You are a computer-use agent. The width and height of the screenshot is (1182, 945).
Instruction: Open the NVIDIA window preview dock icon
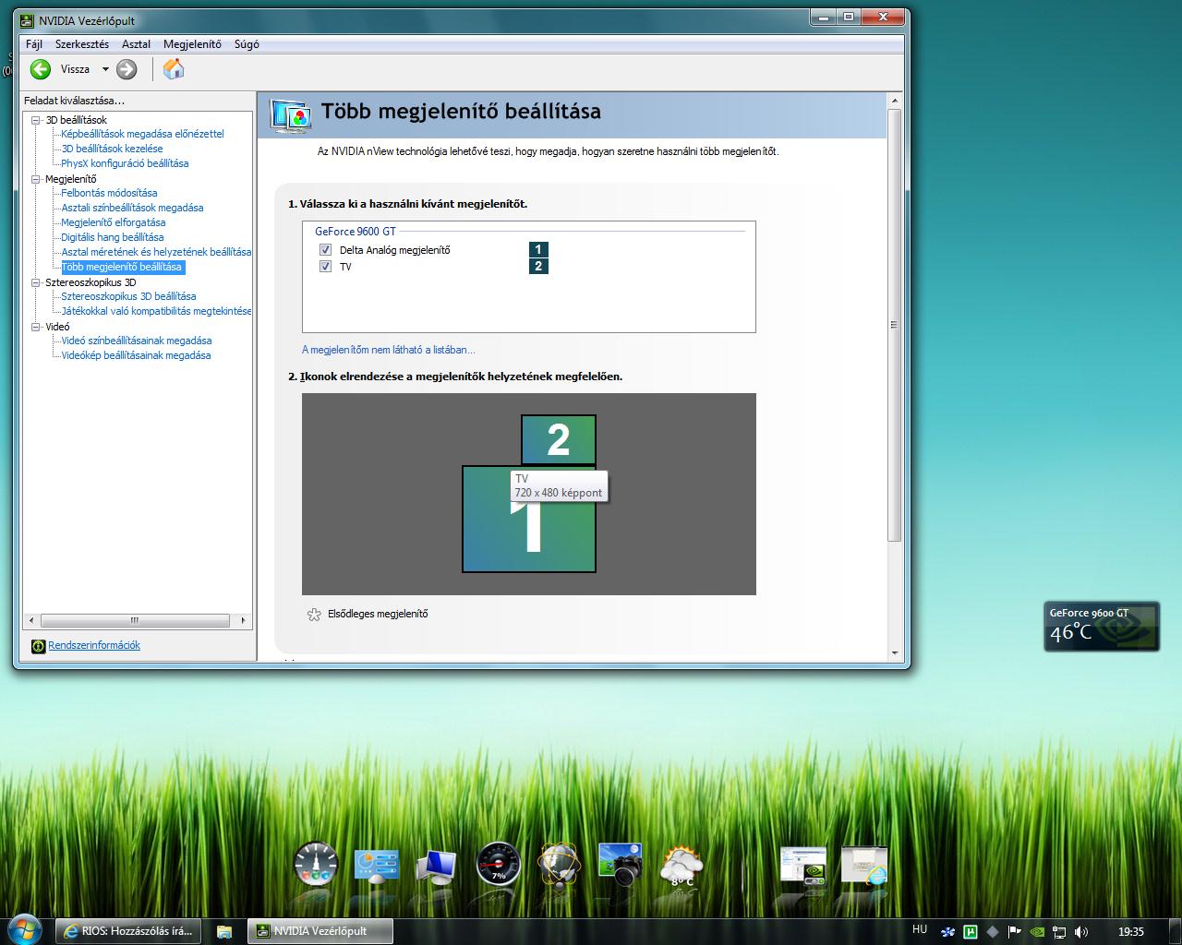tap(803, 867)
